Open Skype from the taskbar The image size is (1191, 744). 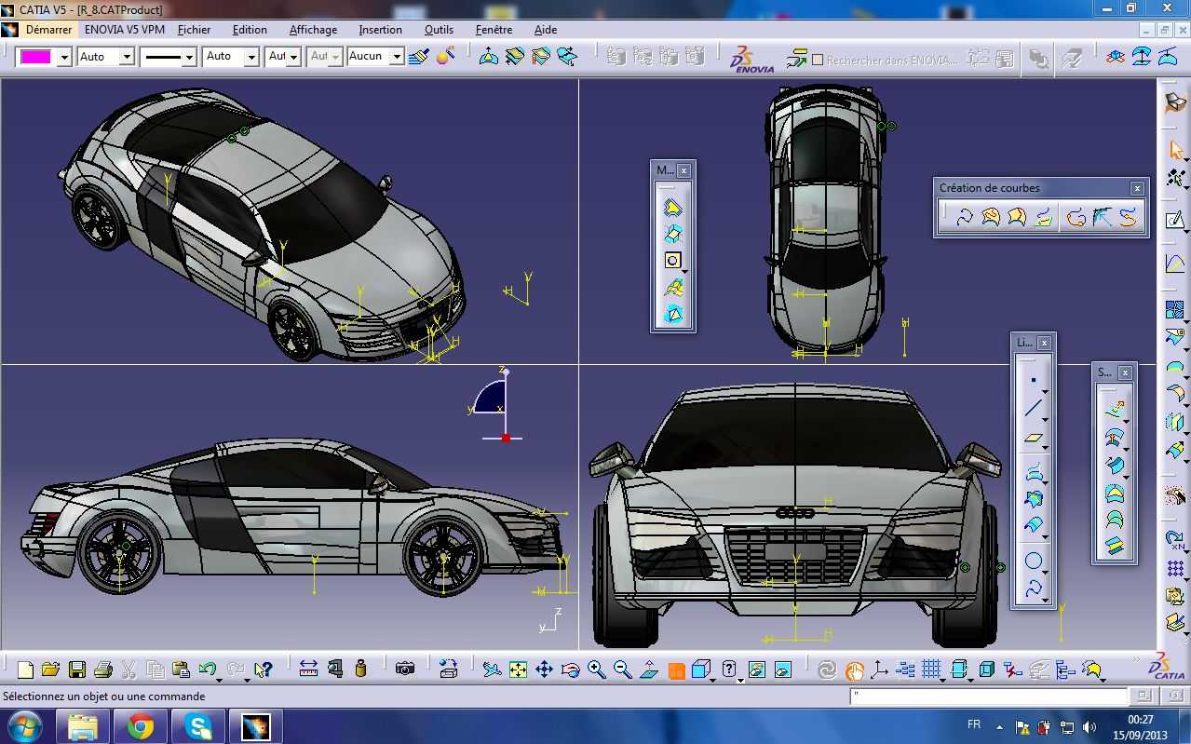(197, 726)
